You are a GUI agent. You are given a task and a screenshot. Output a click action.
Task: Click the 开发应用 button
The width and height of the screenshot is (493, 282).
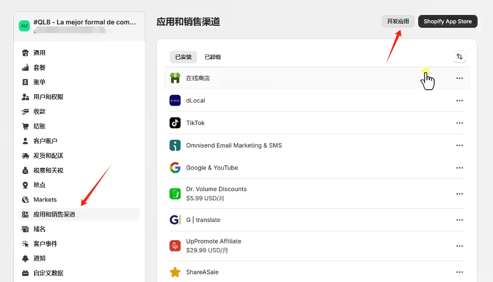pos(398,21)
